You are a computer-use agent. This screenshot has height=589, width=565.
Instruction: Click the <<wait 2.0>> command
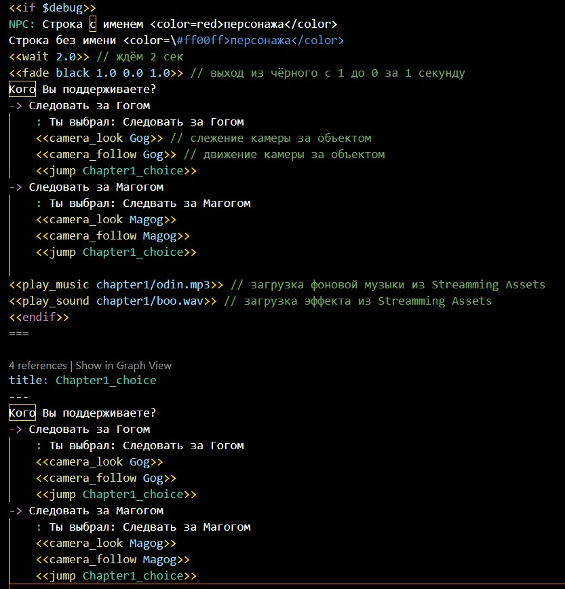coord(50,57)
